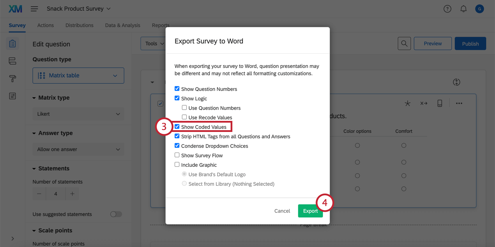This screenshot has height=247, width=495.
Task: Increase the number of statements with plus
Action: coord(73,194)
